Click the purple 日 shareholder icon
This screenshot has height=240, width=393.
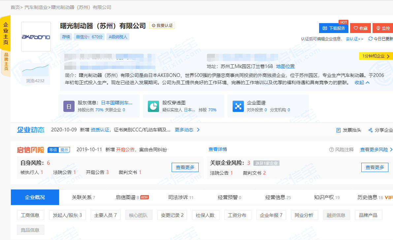(x=69, y=106)
